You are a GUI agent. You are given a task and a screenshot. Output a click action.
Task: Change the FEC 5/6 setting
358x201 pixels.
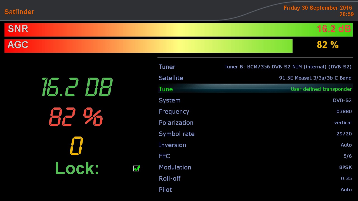coord(347,156)
